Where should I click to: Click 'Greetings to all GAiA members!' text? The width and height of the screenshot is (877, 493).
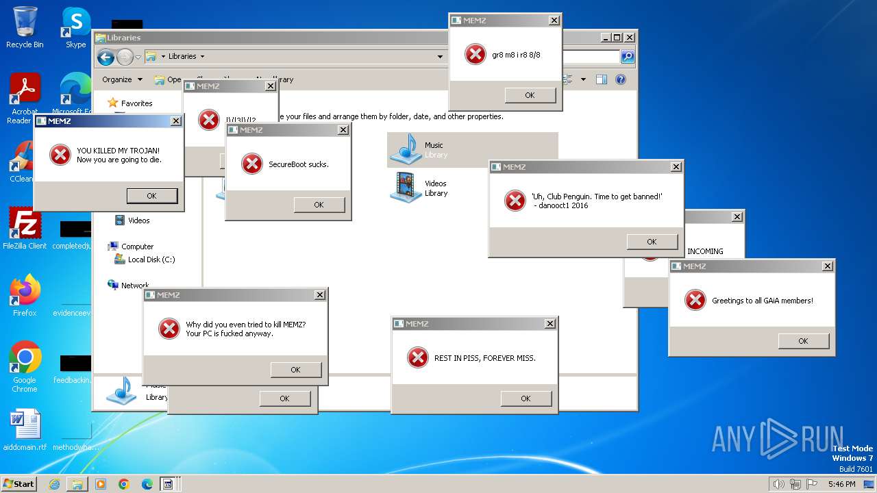[x=763, y=301]
